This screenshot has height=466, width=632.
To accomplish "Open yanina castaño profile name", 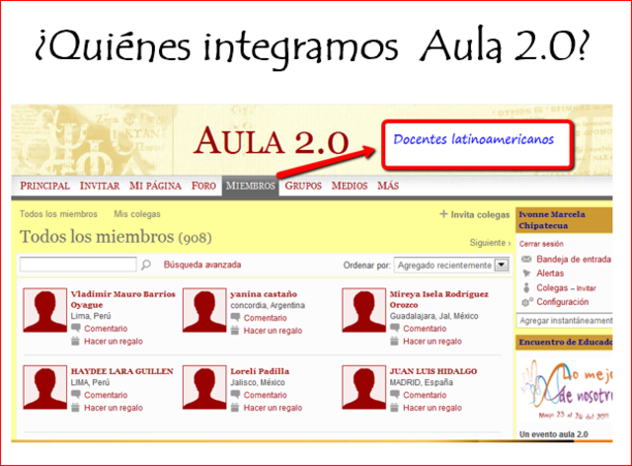I will pyautogui.click(x=264, y=294).
